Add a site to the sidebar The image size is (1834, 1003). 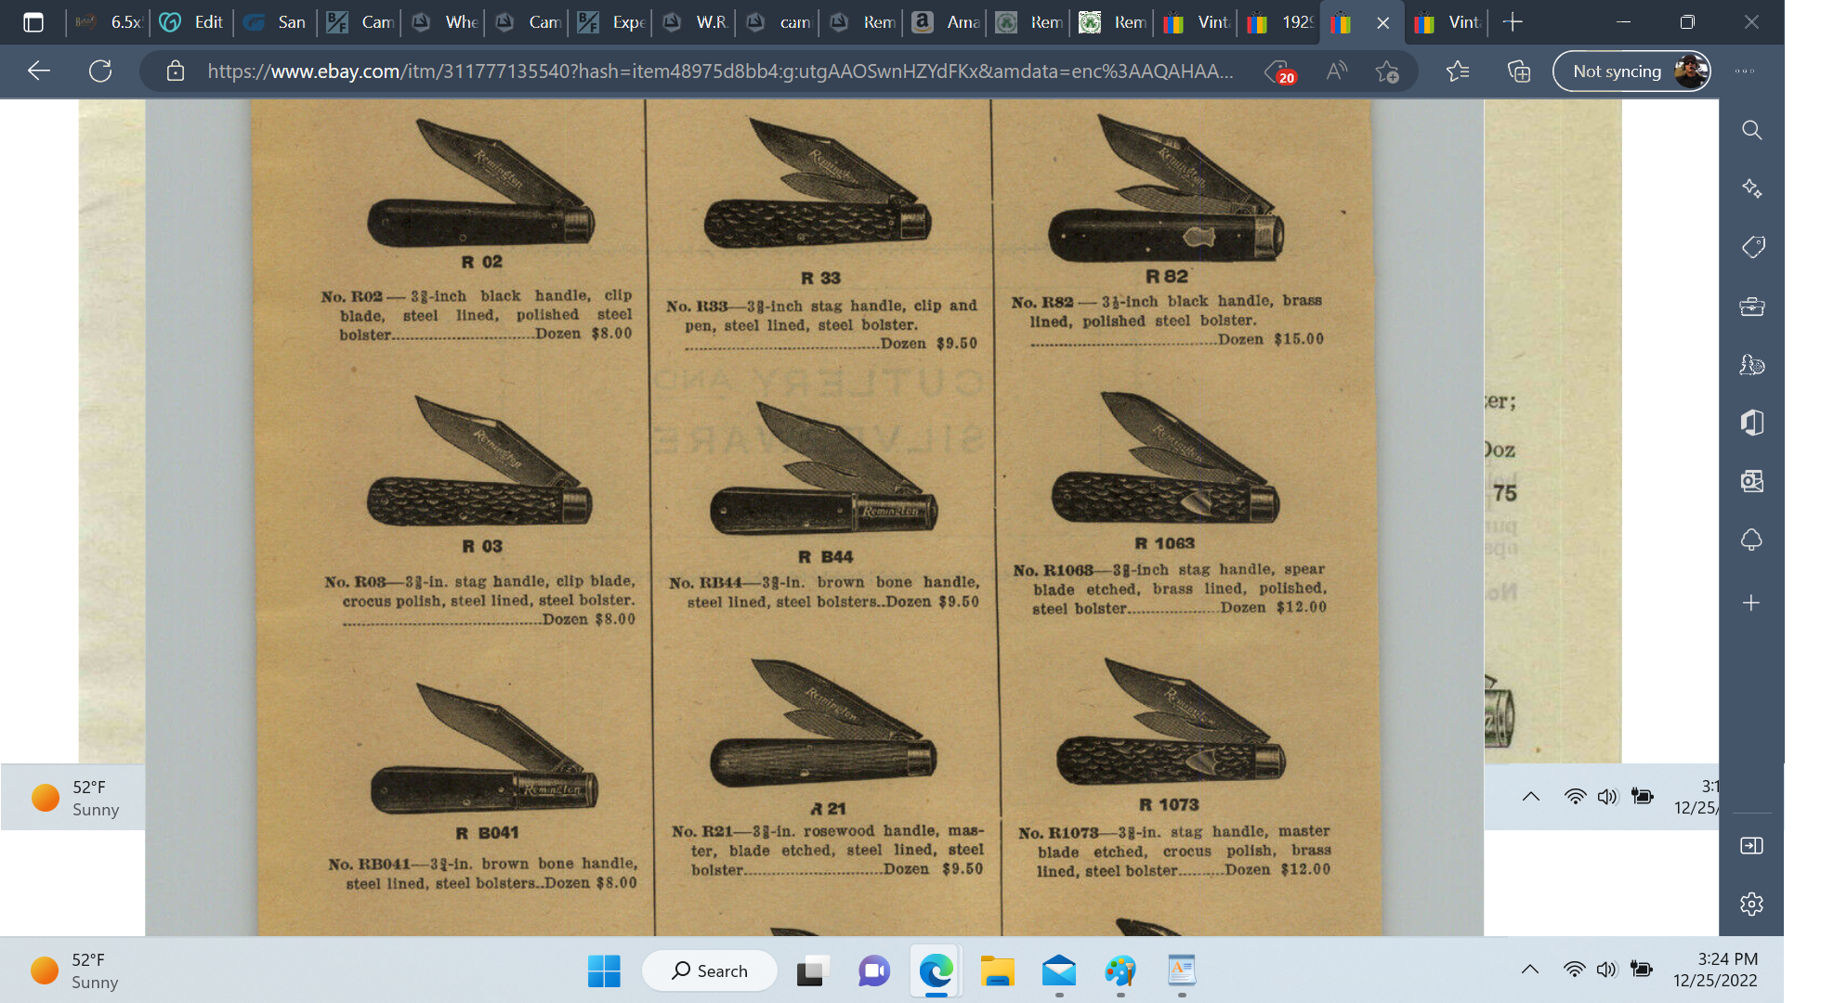pyautogui.click(x=1751, y=603)
